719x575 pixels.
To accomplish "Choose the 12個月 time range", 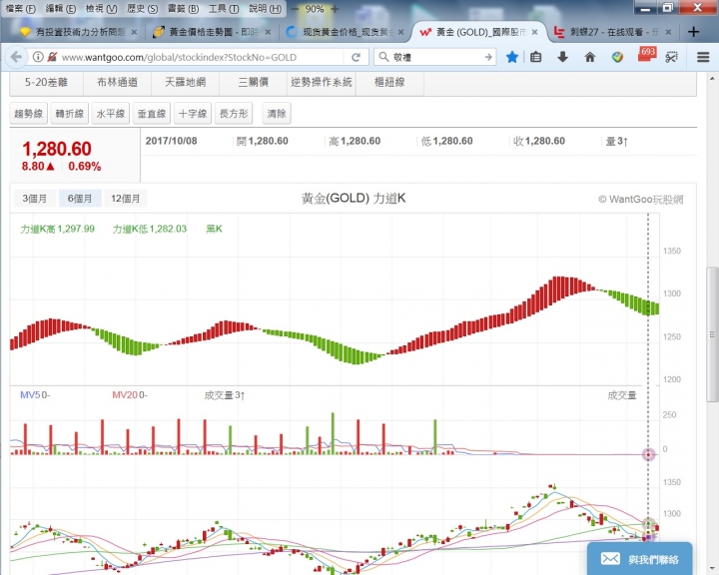I will pos(126,199).
